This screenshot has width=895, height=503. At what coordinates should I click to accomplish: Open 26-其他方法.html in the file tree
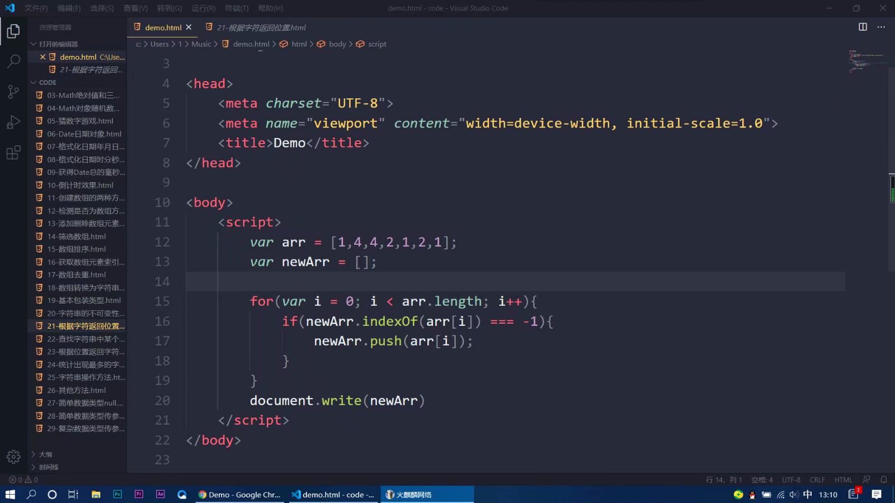tap(77, 390)
